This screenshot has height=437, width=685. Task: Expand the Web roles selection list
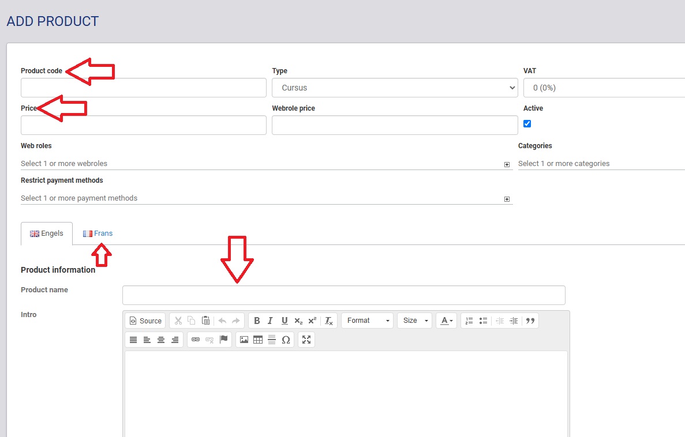pyautogui.click(x=507, y=164)
